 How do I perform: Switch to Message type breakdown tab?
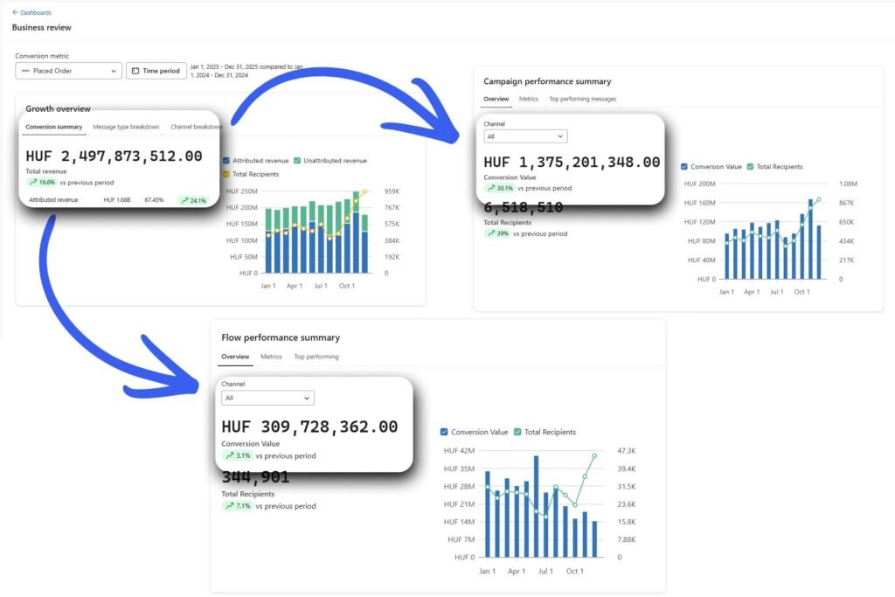[x=126, y=127]
